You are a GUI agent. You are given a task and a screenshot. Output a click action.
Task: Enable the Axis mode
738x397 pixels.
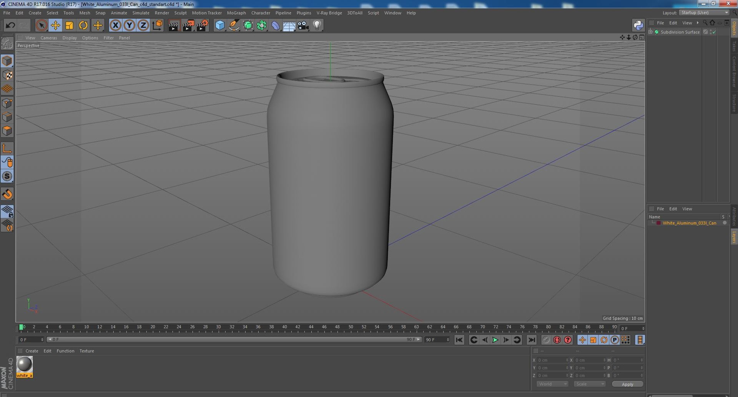tap(7, 148)
